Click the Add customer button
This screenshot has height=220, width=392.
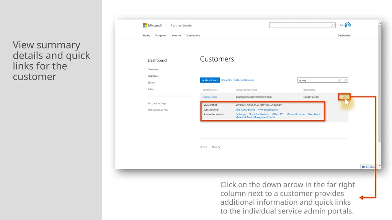[x=210, y=80]
